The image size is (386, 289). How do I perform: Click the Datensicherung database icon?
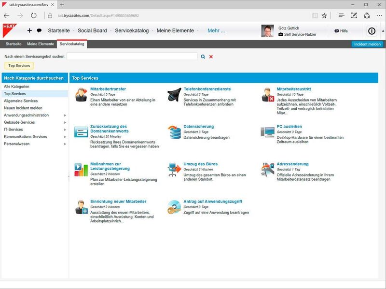[x=175, y=132]
